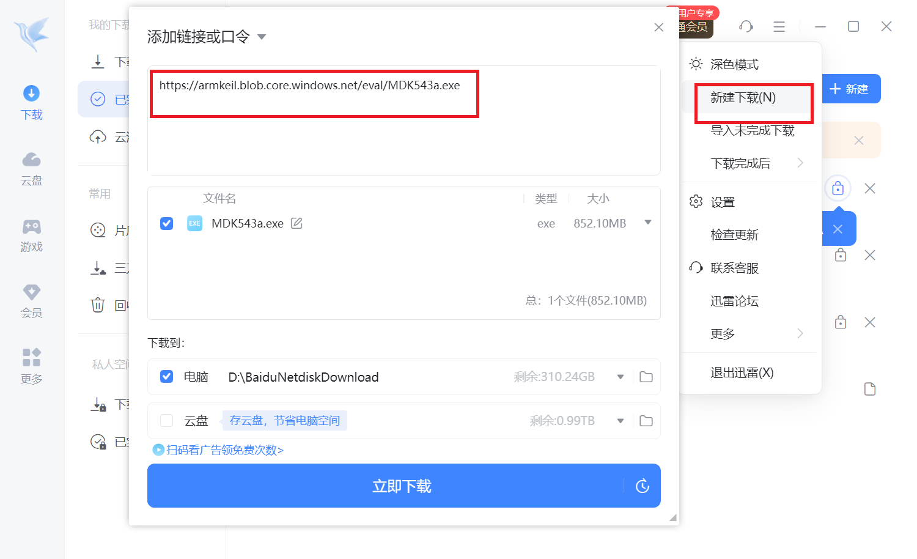Image resolution: width=917 pixels, height=559 pixels.
Task: Open the hamburger main menu icon
Action: click(779, 26)
